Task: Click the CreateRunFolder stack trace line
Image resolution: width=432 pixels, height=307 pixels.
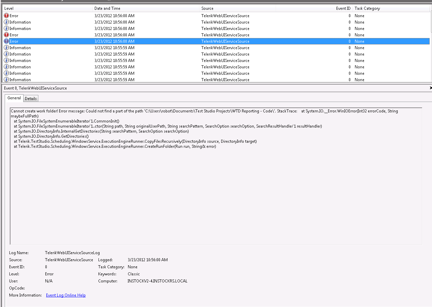Action: [x=115, y=146]
